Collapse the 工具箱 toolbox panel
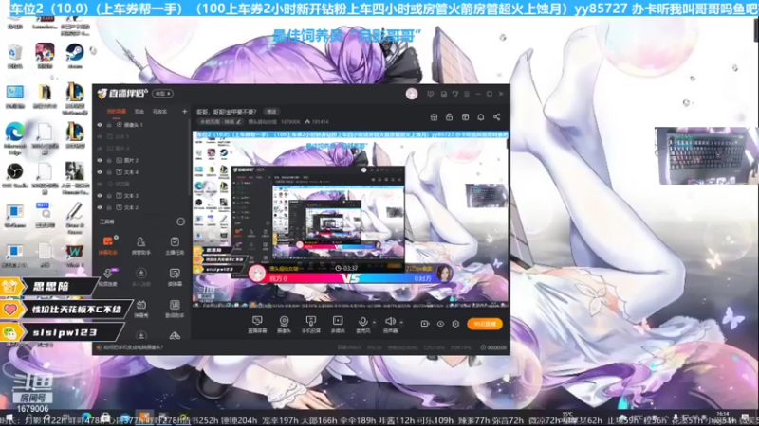Image resolution: width=759 pixels, height=426 pixels. [x=180, y=222]
